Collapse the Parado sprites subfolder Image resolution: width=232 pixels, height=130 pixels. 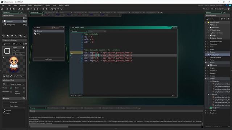(x=208, y=95)
